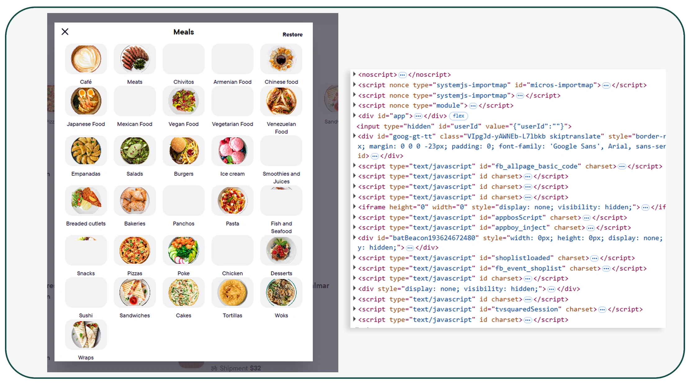Choose the Empanadas category icon

click(x=86, y=151)
